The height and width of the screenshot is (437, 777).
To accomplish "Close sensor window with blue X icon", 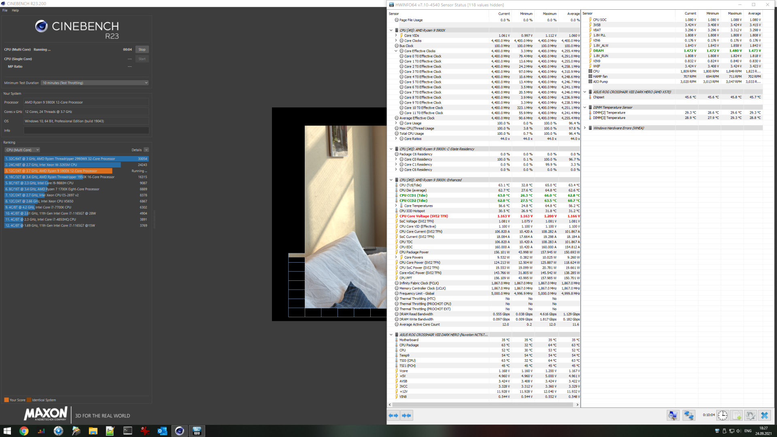I will 764,416.
